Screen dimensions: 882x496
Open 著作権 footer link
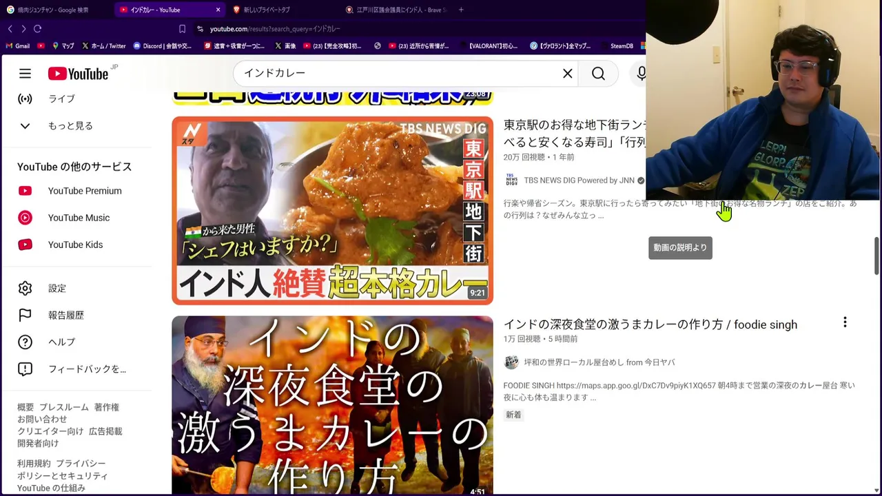[107, 407]
